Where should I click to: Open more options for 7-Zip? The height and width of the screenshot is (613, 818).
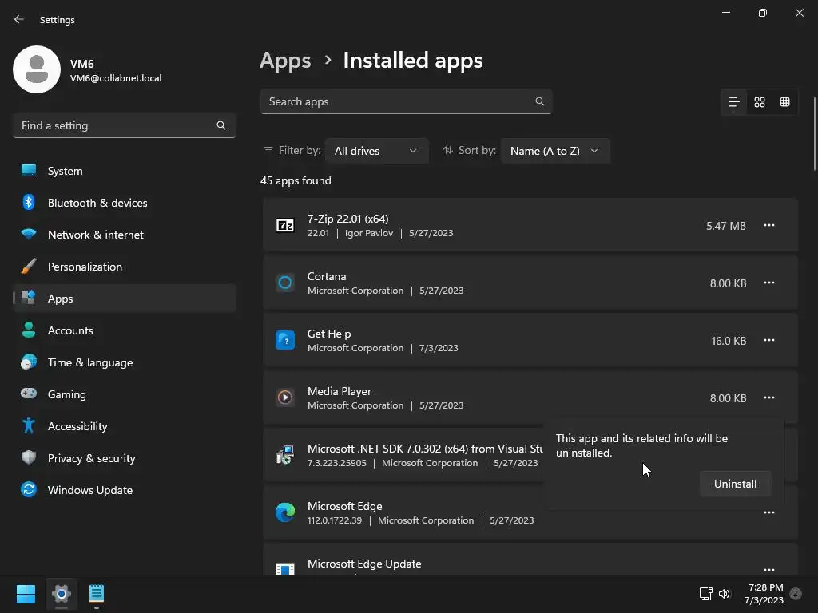(x=769, y=226)
